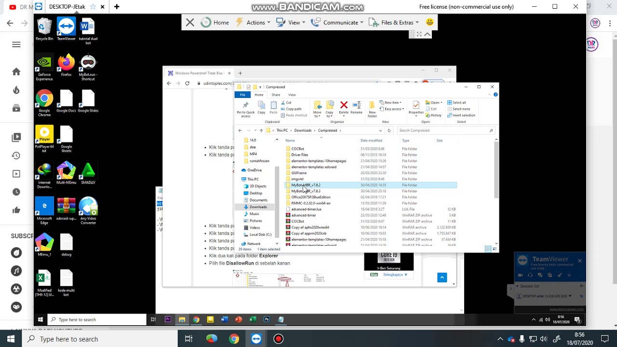Expand the New item dropdown in ribbon
The height and width of the screenshot is (347, 617).
tap(390, 103)
